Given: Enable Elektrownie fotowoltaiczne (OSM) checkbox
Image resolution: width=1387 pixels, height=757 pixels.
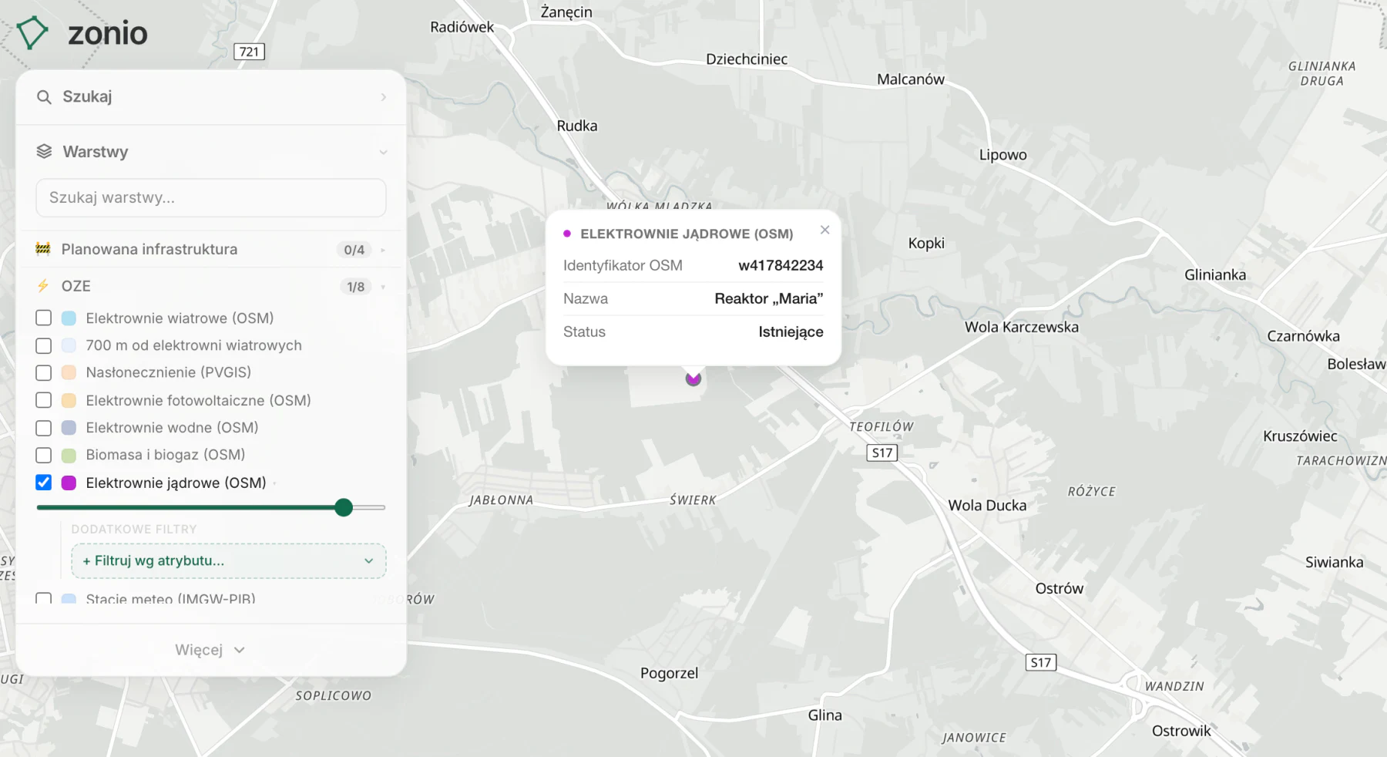Looking at the screenshot, I should click(44, 400).
